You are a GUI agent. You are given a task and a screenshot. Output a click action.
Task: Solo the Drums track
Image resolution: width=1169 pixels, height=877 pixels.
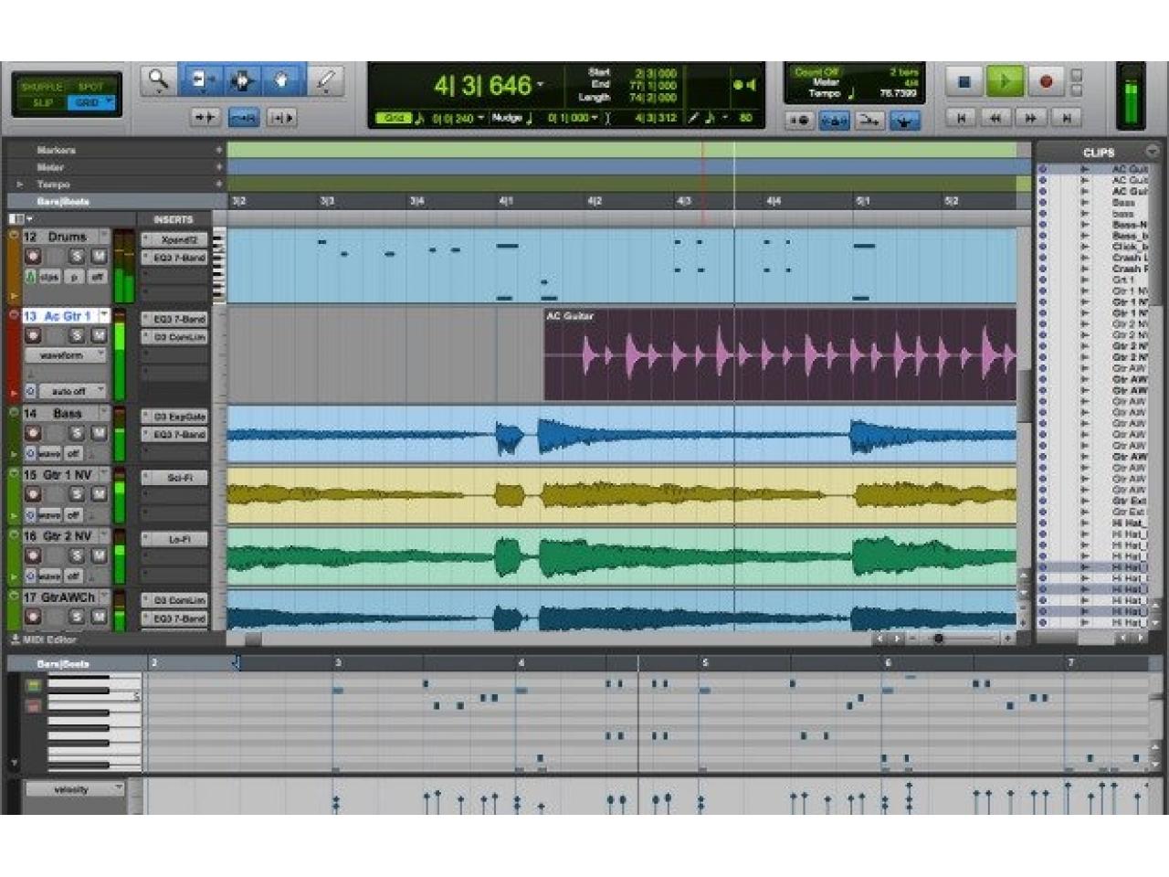point(78,257)
